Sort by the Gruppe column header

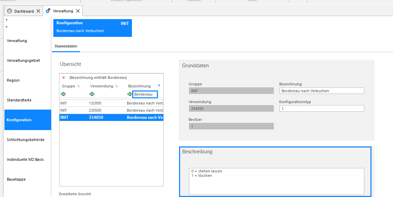pyautogui.click(x=68, y=86)
